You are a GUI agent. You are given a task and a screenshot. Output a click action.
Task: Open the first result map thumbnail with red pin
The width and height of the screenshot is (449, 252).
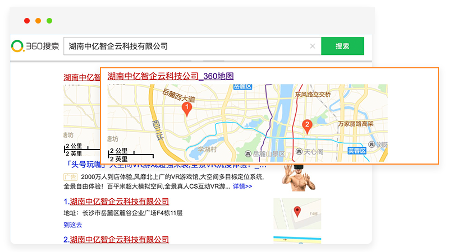tap(297, 214)
